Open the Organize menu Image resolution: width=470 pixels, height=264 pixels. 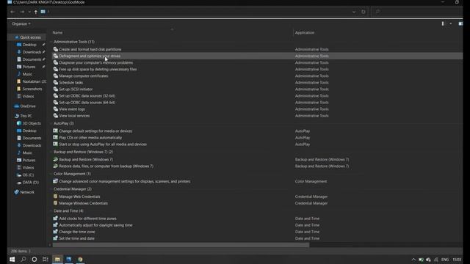(x=21, y=23)
